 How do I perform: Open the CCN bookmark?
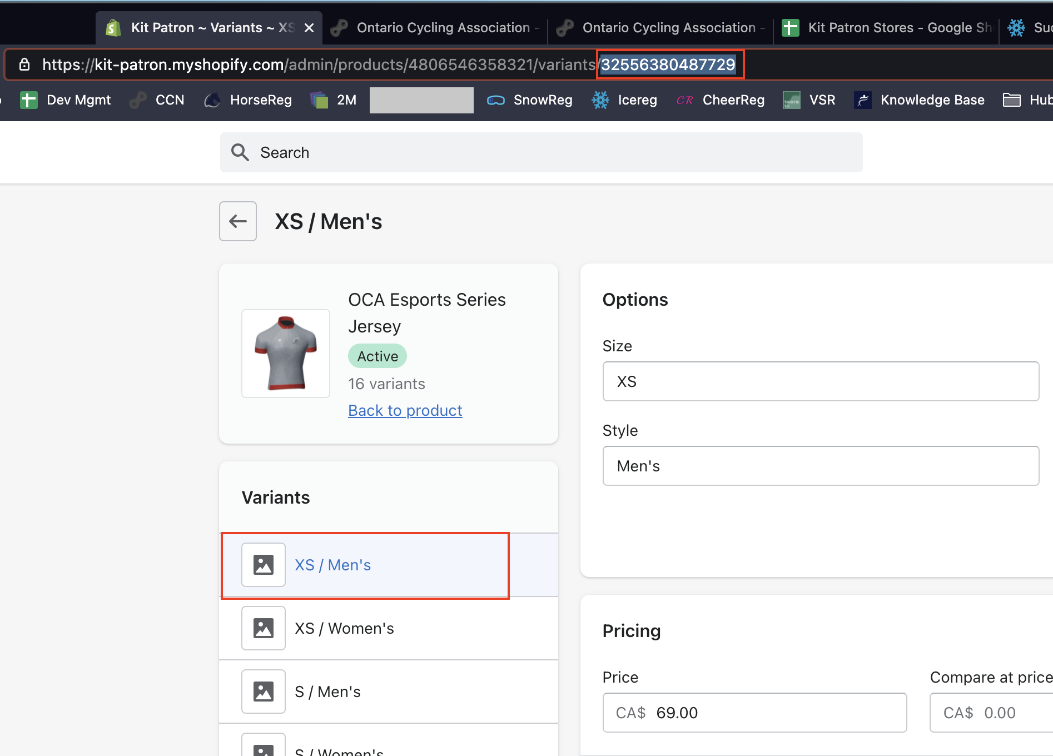(x=157, y=100)
